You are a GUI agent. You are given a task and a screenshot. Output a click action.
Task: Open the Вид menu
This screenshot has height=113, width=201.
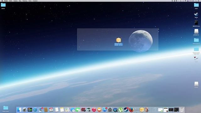coord(20,1)
